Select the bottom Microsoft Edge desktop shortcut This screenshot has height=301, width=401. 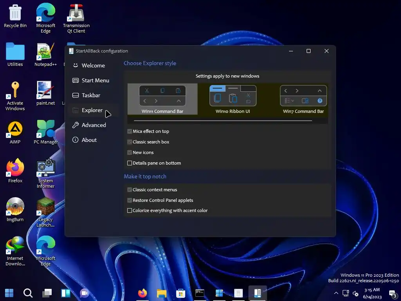[45, 251]
